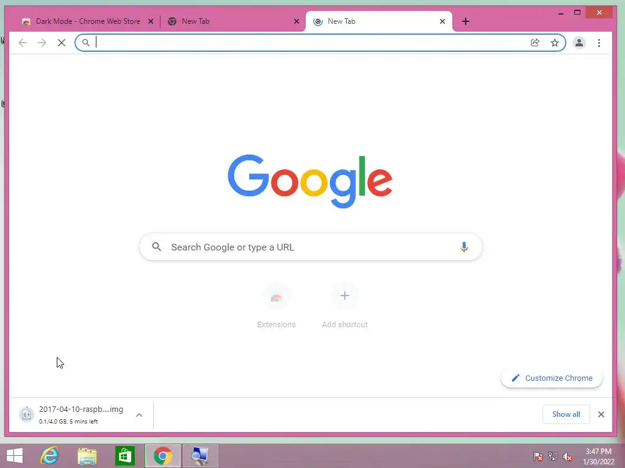Click the Search Google or type a URL box

click(x=311, y=247)
